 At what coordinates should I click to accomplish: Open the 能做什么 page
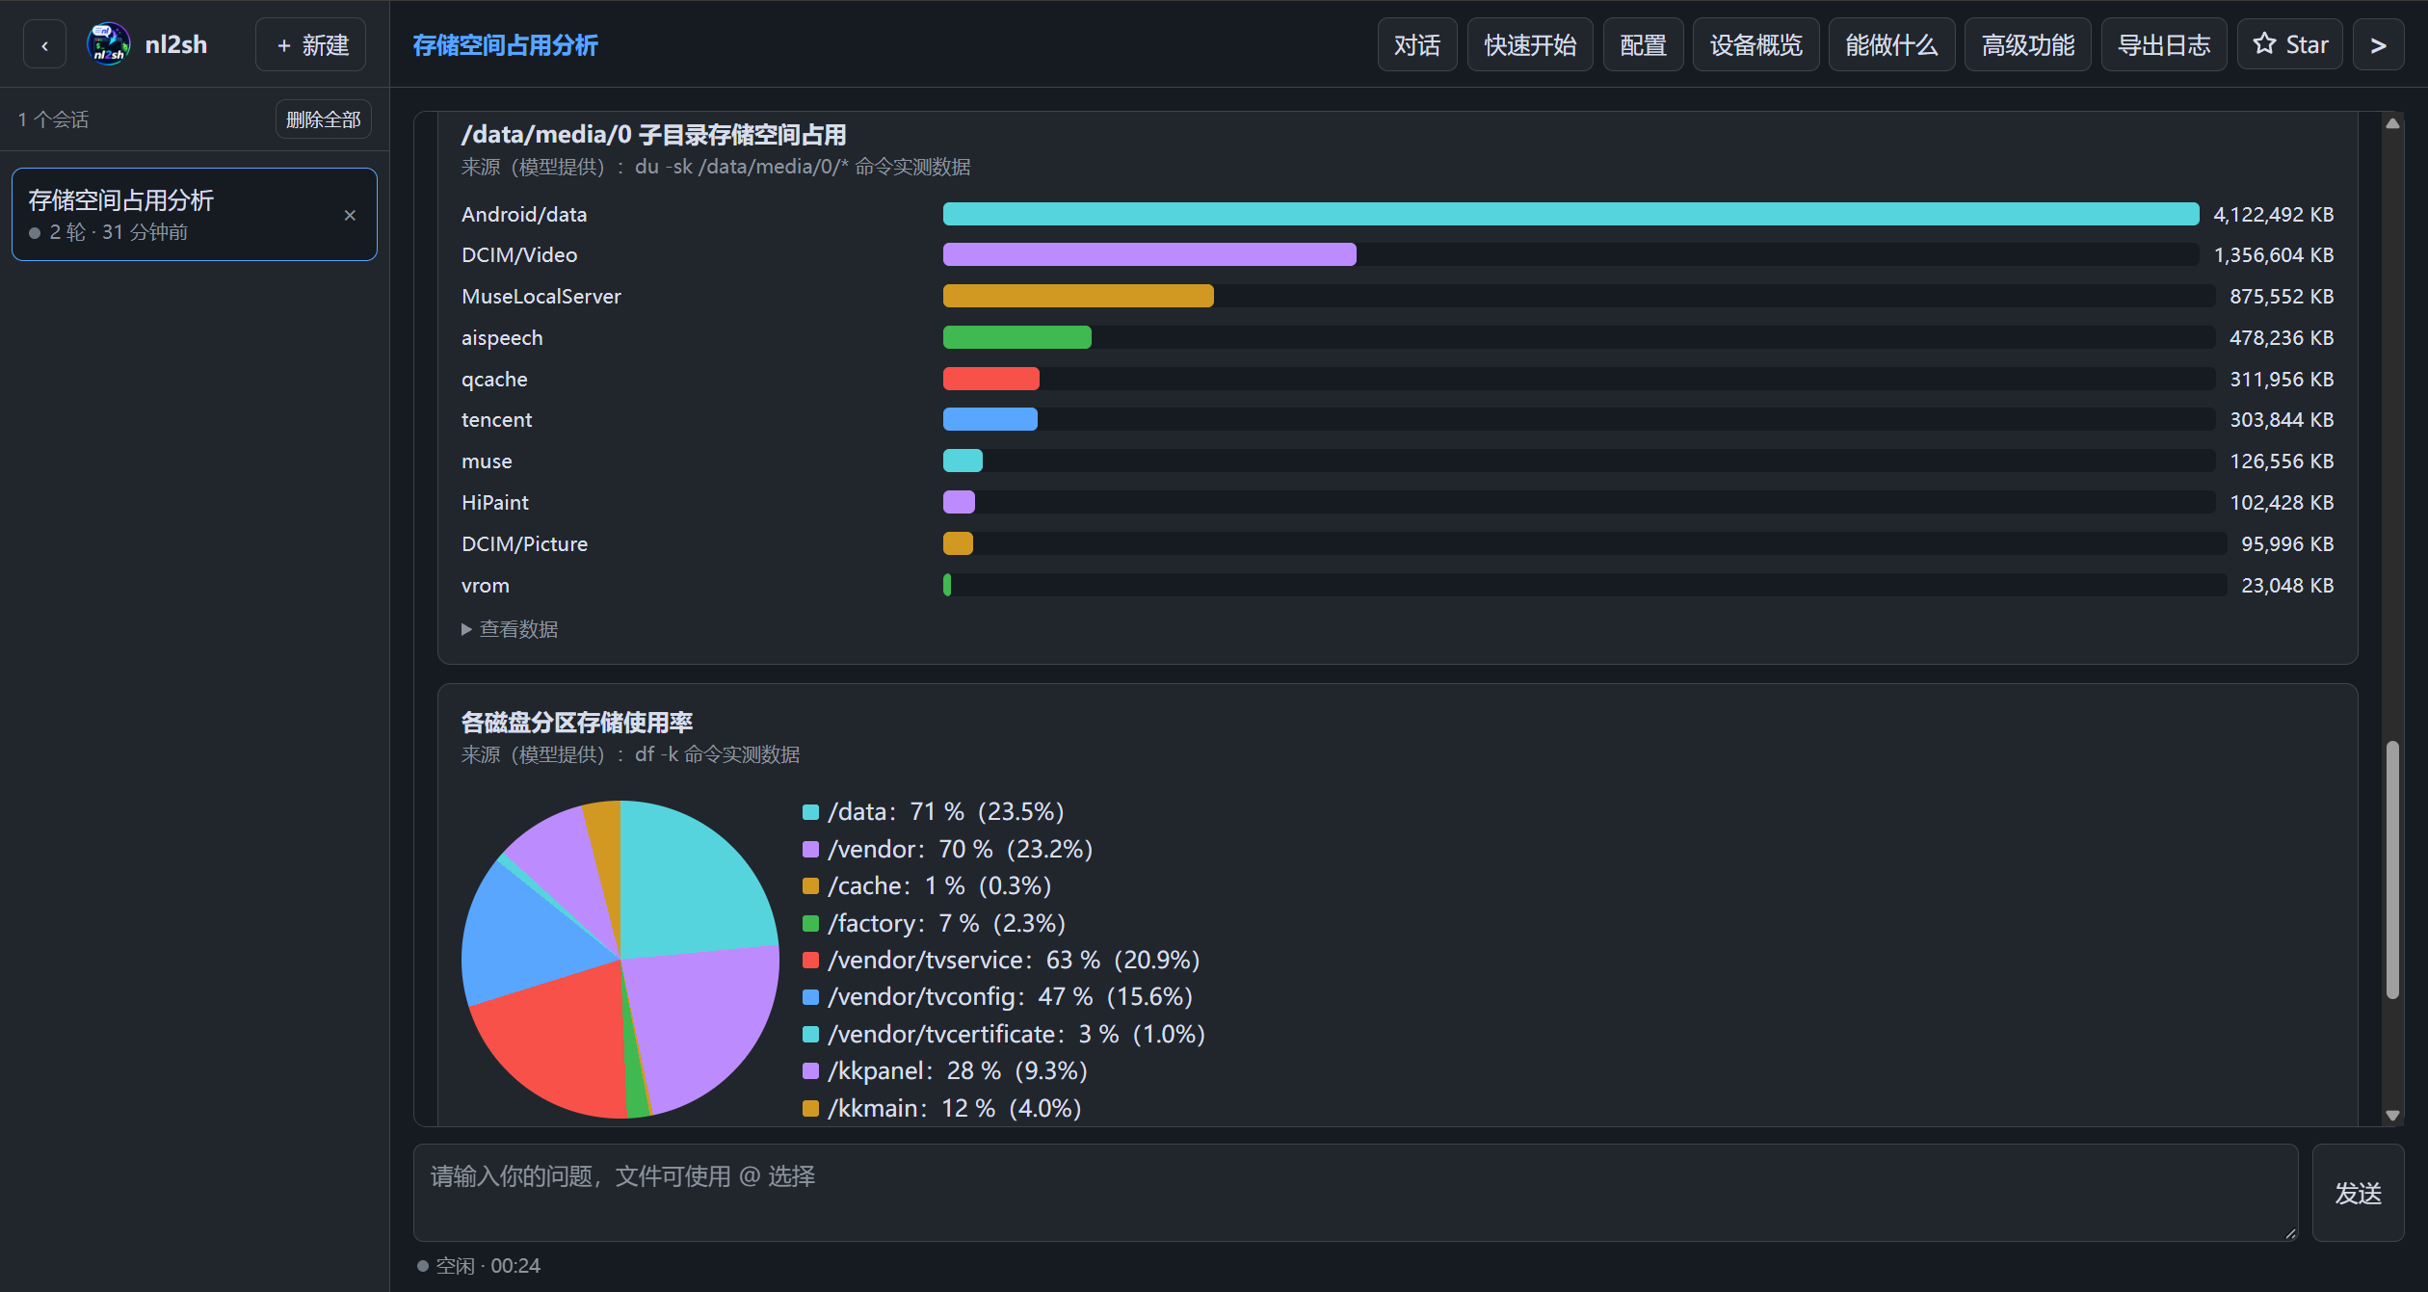1891,44
